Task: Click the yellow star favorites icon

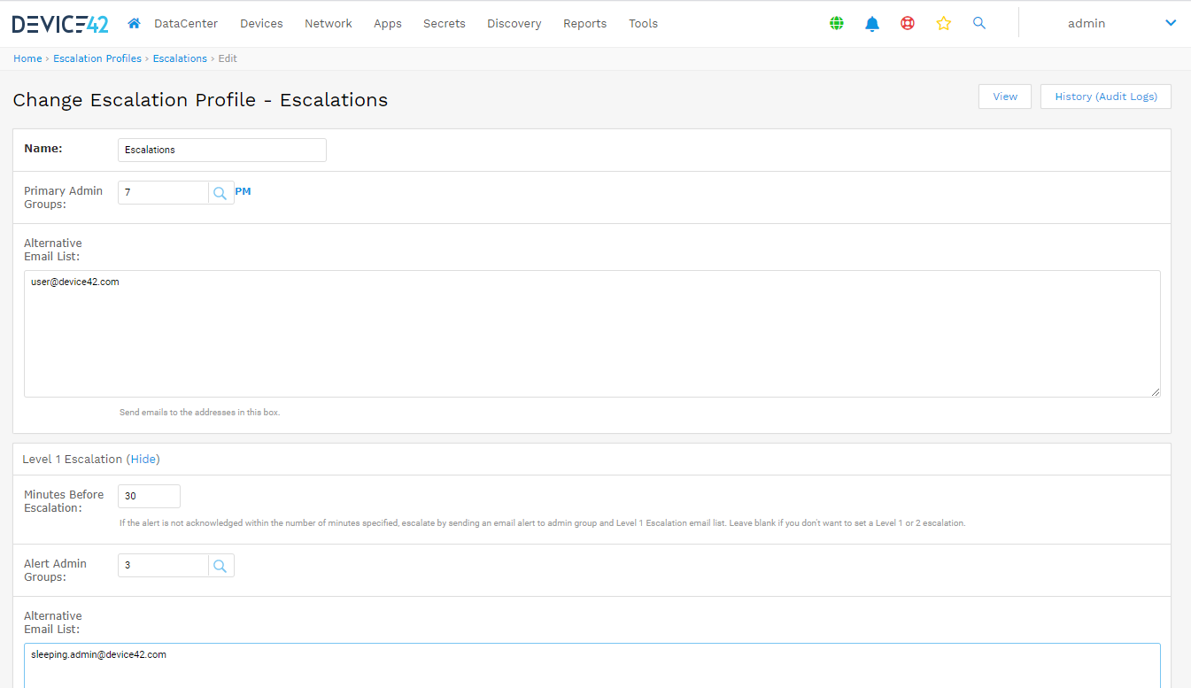Action: click(x=943, y=24)
